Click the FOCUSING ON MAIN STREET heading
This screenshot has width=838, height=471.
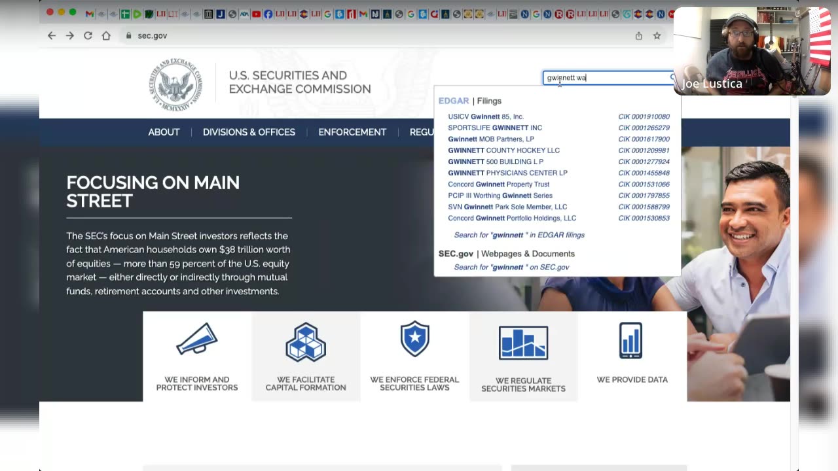pyautogui.click(x=153, y=192)
